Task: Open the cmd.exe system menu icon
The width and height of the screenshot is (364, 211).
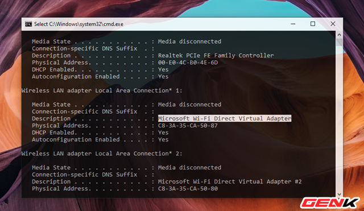Action: coord(28,24)
